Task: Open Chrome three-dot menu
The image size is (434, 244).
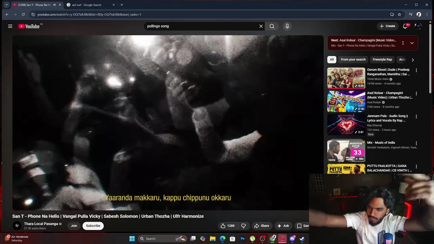Action: point(427,15)
